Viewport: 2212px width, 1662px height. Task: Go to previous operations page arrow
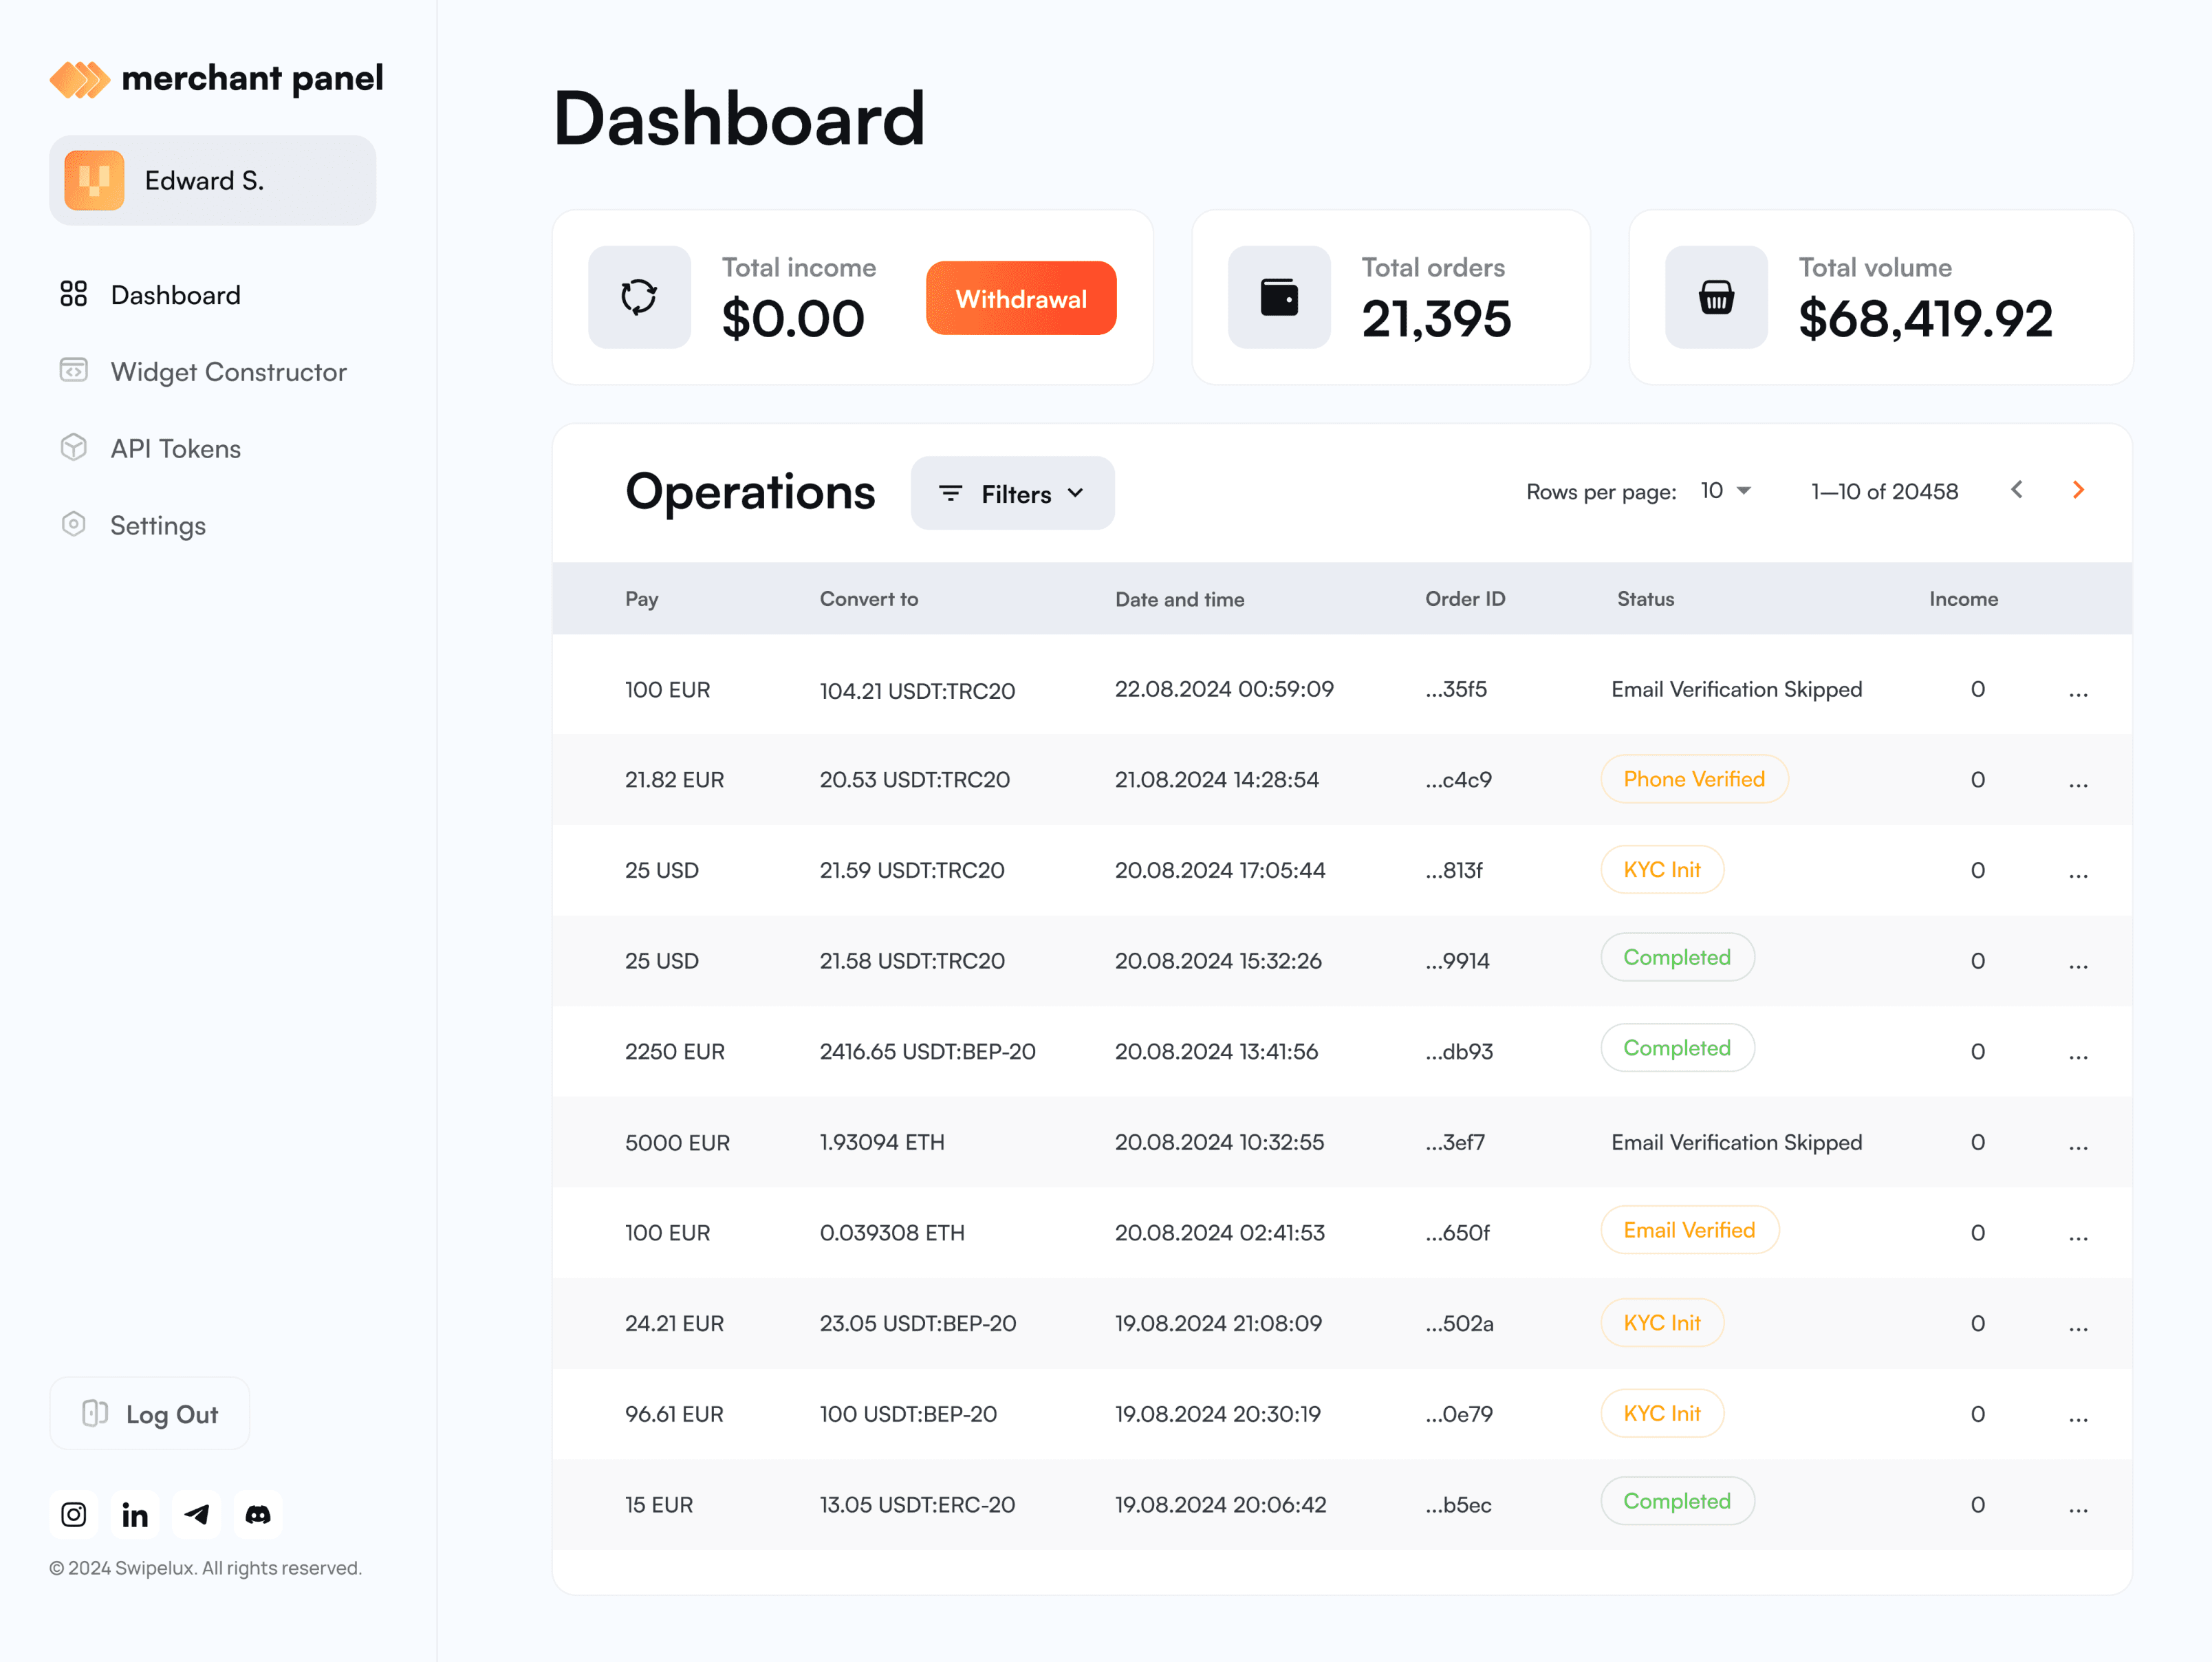pos(2017,490)
